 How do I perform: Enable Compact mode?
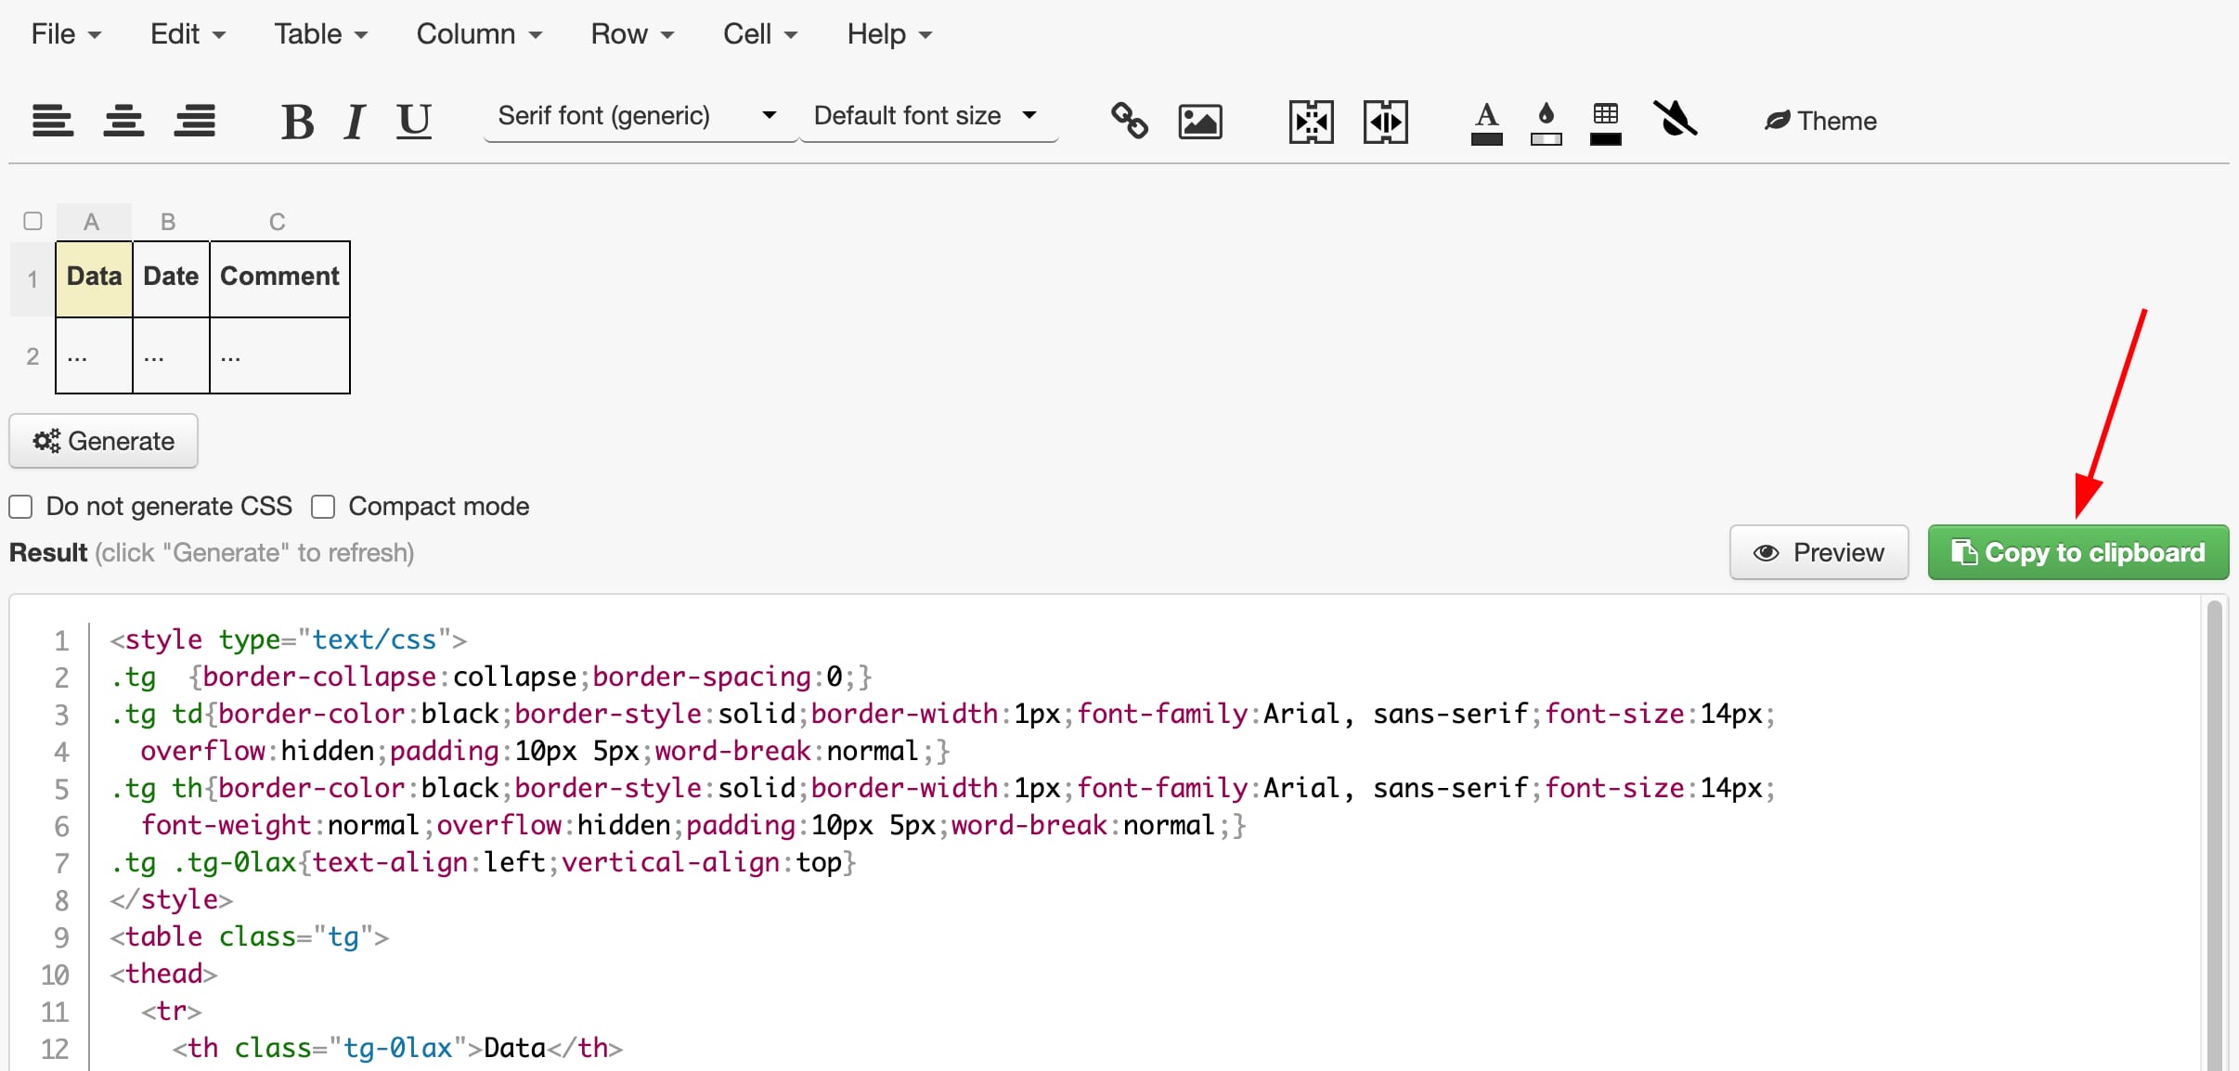click(322, 506)
